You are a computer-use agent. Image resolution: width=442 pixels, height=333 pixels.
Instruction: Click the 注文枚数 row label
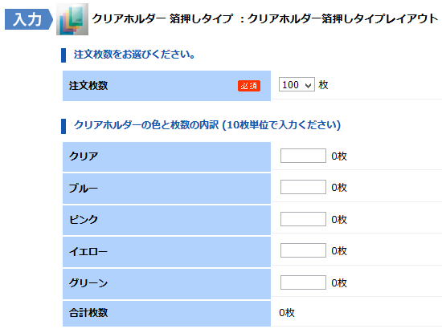(x=88, y=86)
